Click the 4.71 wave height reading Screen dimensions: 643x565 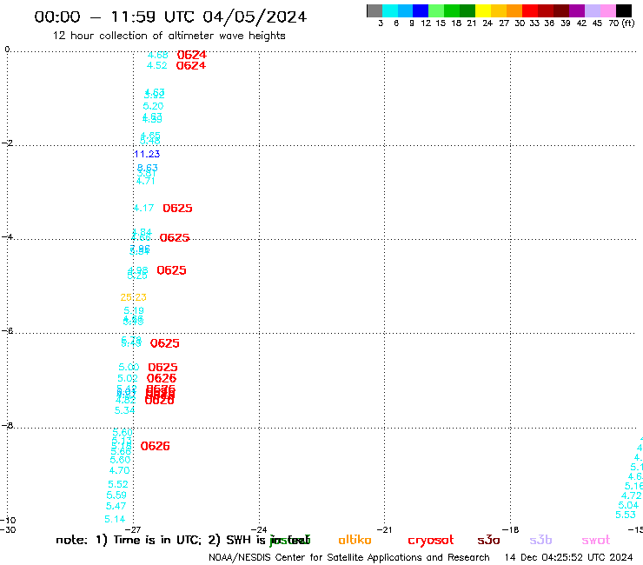click(146, 181)
